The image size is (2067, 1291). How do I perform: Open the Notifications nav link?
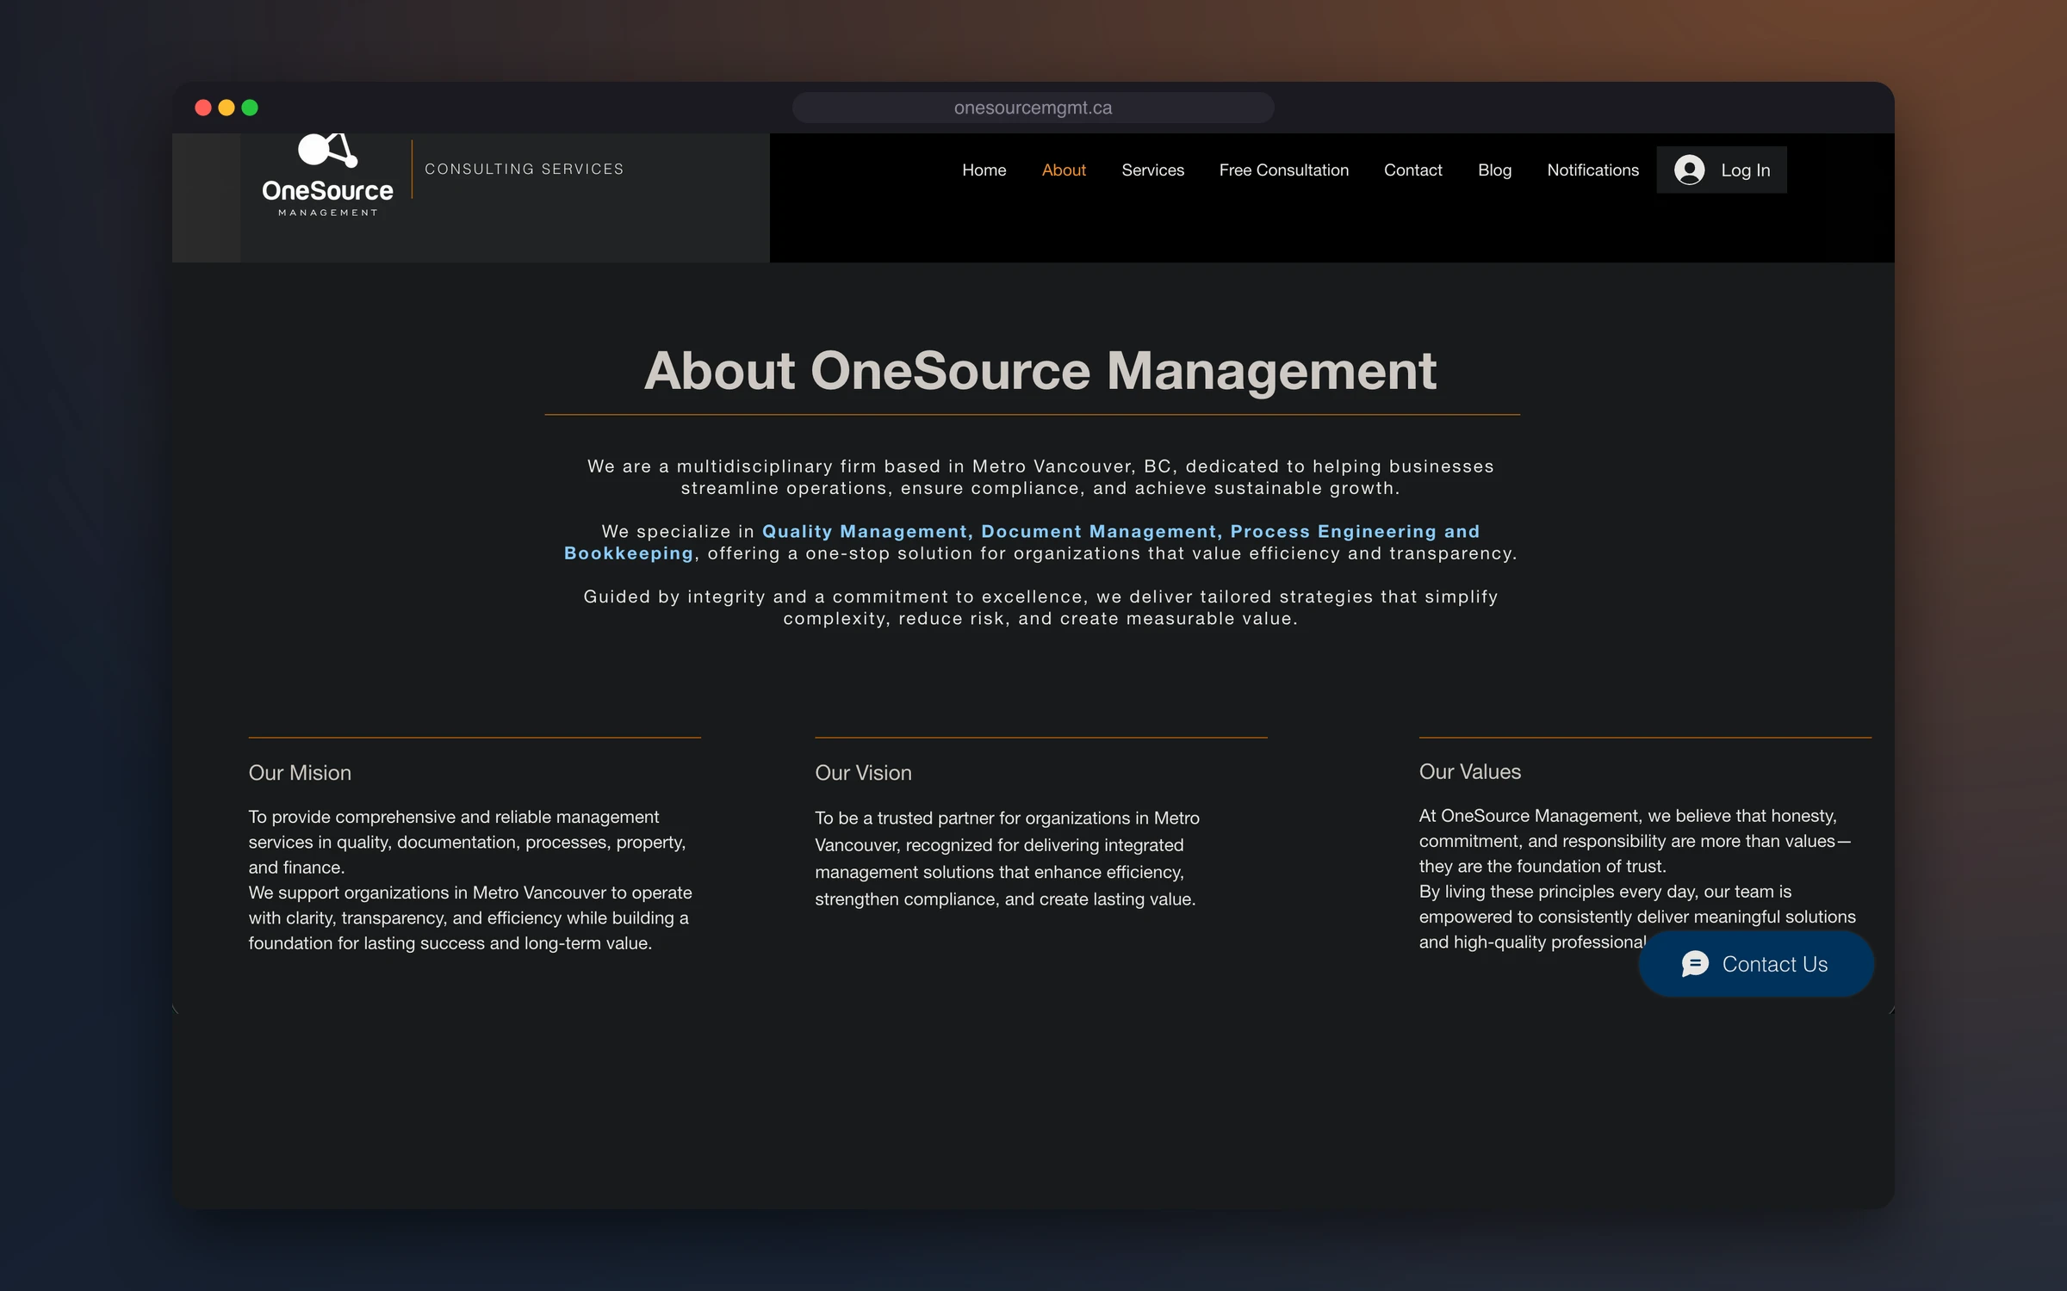click(1592, 170)
